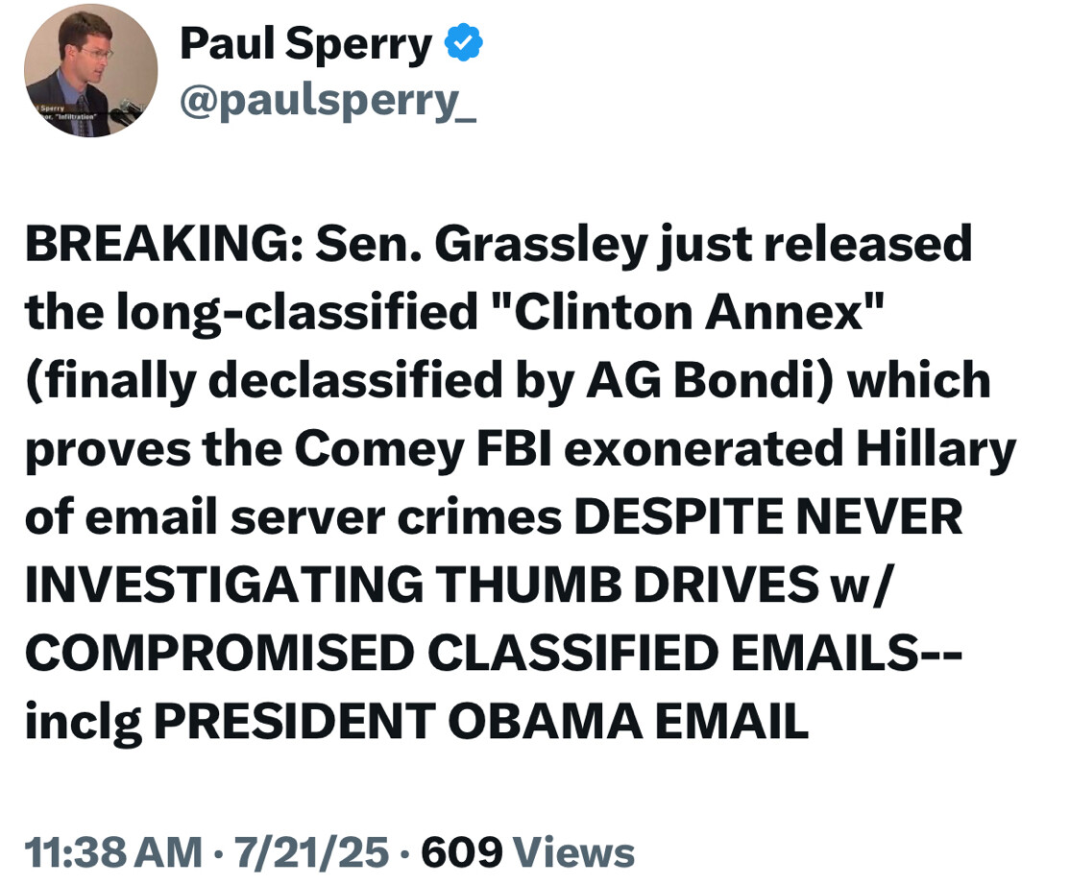Open the 609 Views count
1070x884 pixels.
(527, 852)
